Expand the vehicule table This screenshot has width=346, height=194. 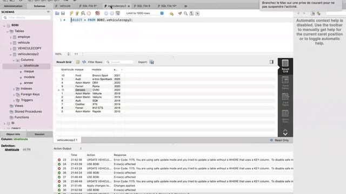click(11, 43)
